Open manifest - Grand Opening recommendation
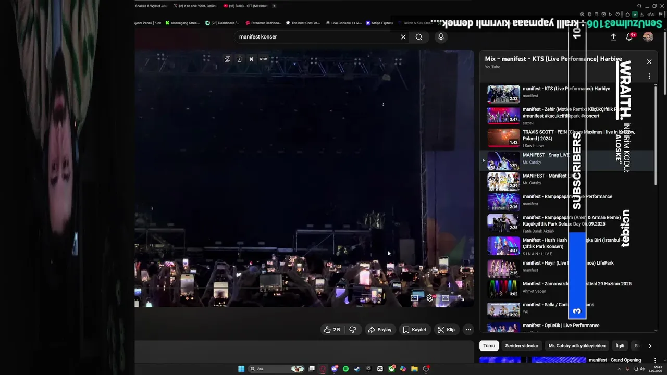This screenshot has height=375, width=667. 615,360
